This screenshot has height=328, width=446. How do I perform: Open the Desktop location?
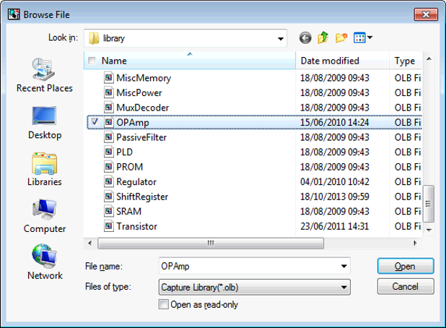pyautogui.click(x=44, y=122)
